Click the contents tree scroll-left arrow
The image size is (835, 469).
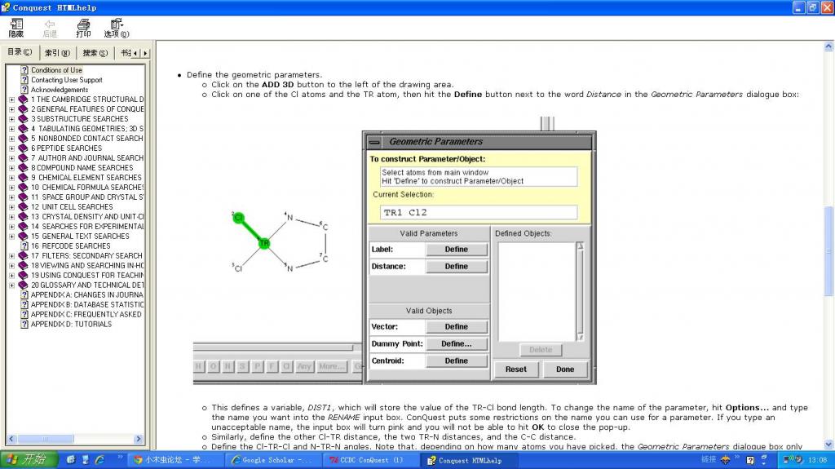[x=11, y=439]
